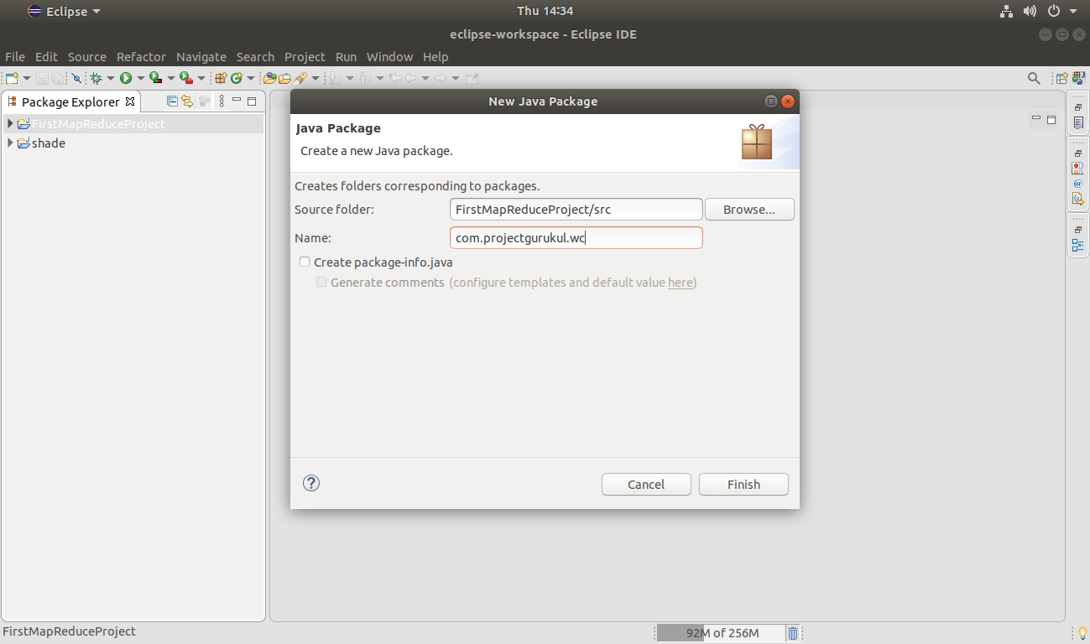
Task: Click the Cancel button
Action: 646,484
